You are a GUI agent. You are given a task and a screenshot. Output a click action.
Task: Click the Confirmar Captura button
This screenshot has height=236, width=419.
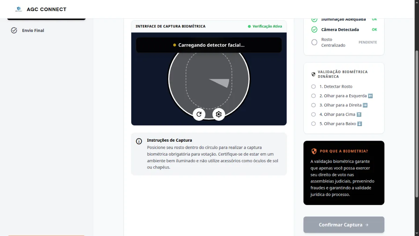pos(344,225)
